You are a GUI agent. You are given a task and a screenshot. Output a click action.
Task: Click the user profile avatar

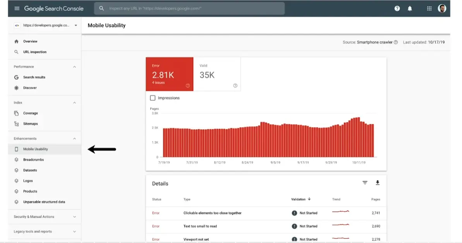point(442,9)
